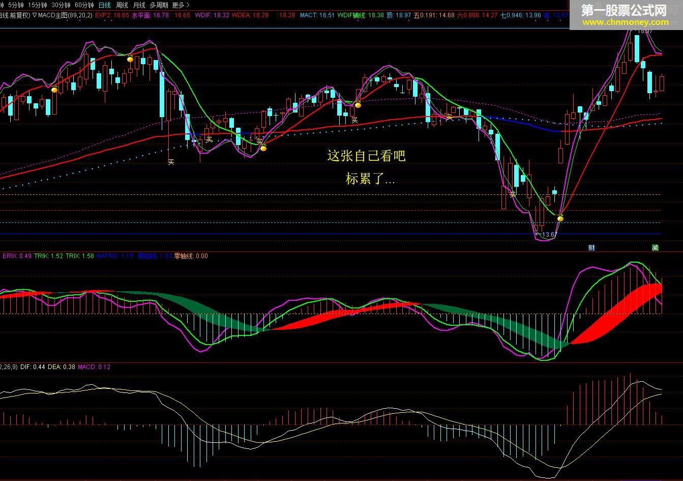Click the 七0.946: 13.96 level readout
Screen dimensions: 683x481
[521, 15]
